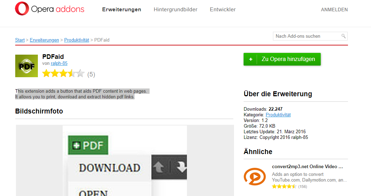Click the PDFaid screenshot image
This screenshot has height=196, width=371.
[x=125, y=160]
